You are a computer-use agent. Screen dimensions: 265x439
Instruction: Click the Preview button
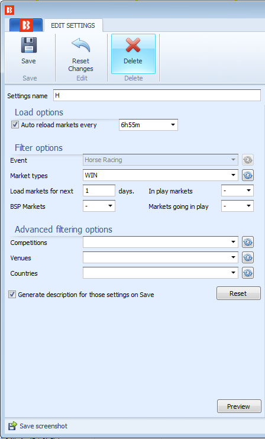239,406
